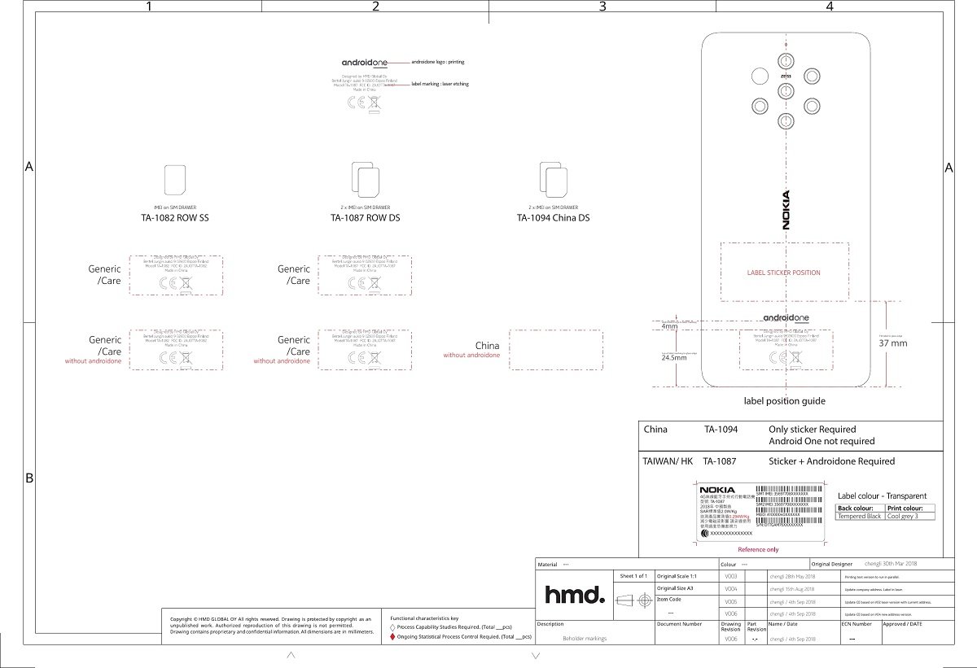Click the 'China' label above 'without androidone' text
Screen dimensions: 977x668
point(487,346)
